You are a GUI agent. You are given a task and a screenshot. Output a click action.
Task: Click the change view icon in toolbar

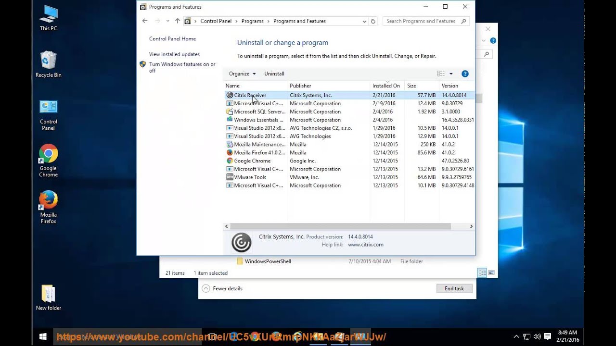click(x=441, y=74)
